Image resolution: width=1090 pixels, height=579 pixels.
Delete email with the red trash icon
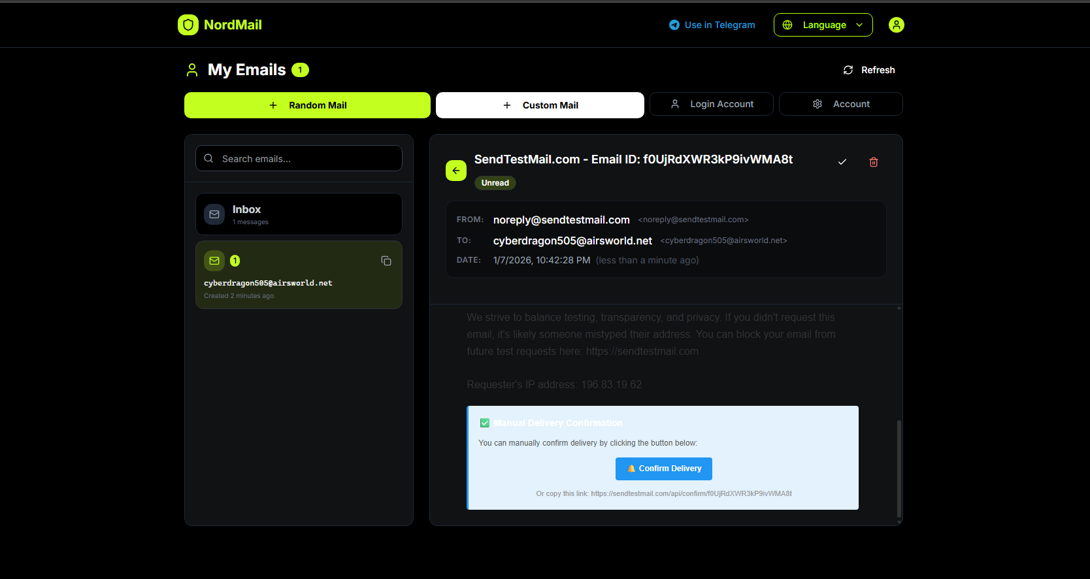(x=874, y=162)
